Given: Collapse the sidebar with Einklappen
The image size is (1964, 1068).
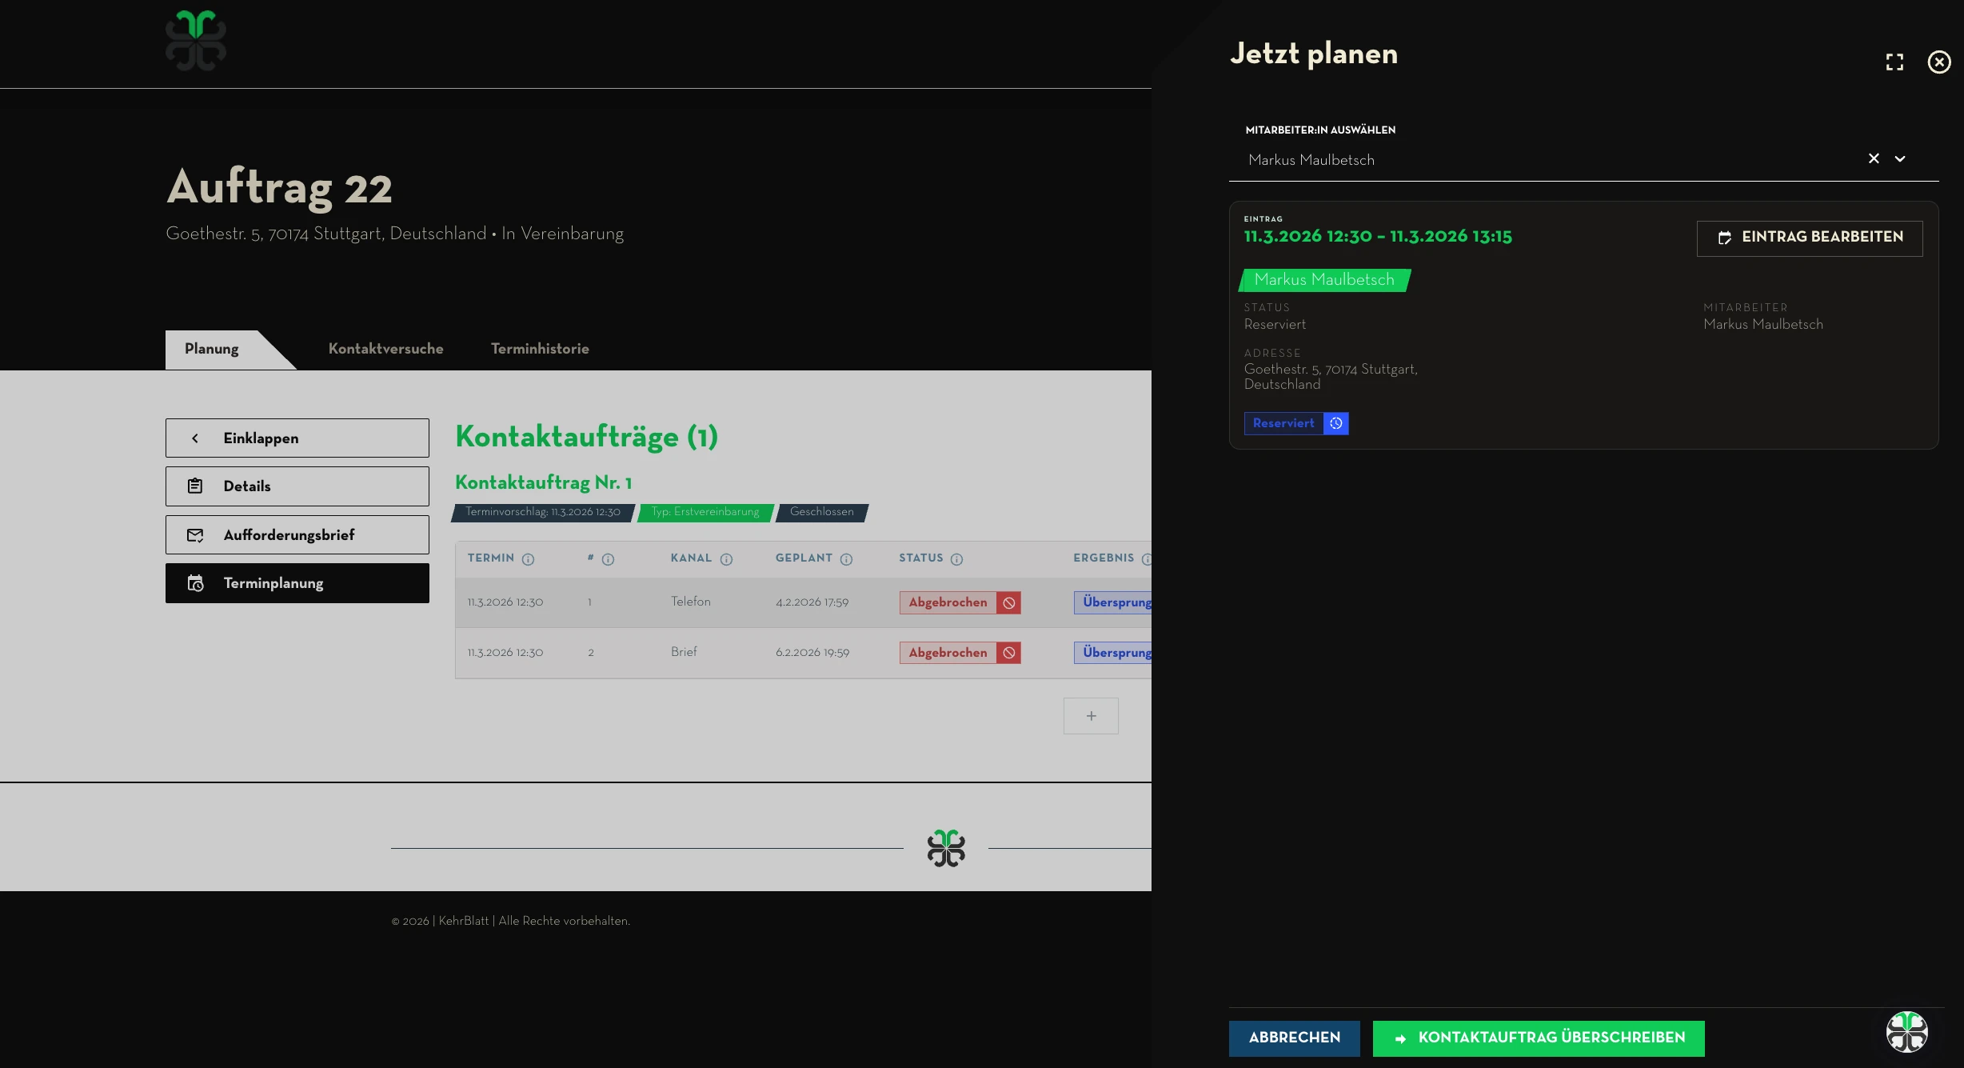Looking at the screenshot, I should click(x=297, y=438).
